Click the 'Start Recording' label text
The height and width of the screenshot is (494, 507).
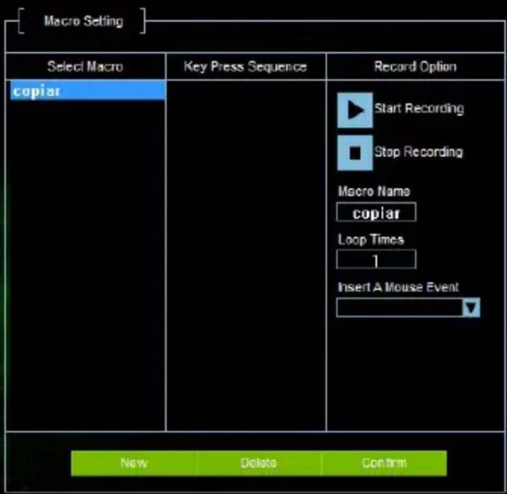(x=419, y=109)
